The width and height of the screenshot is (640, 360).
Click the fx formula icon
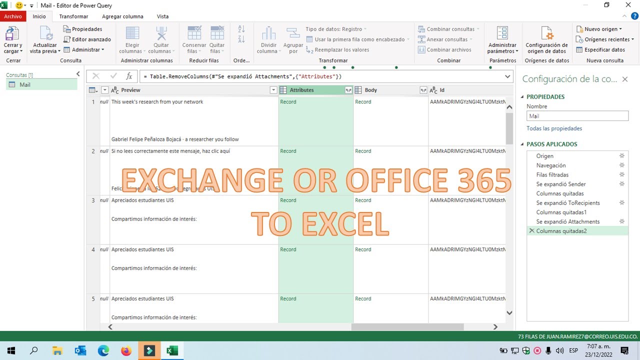129,76
